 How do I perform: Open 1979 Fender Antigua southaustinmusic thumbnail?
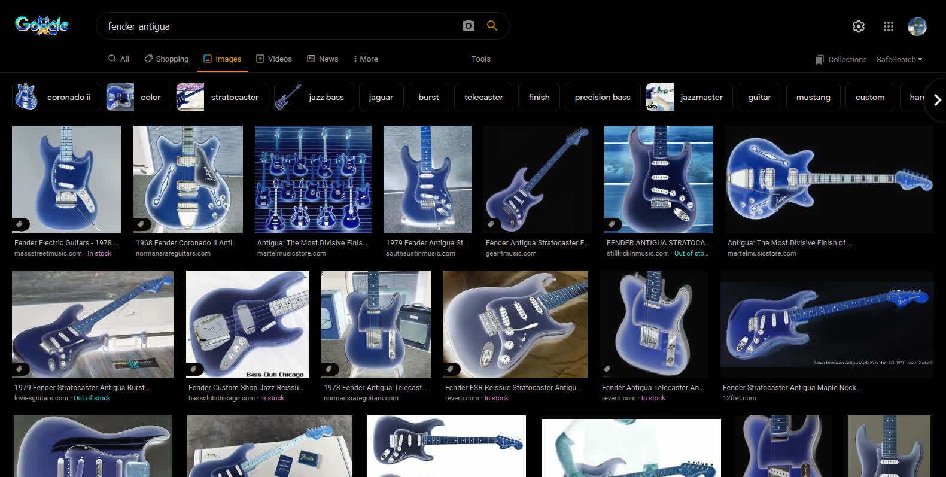[x=427, y=179]
